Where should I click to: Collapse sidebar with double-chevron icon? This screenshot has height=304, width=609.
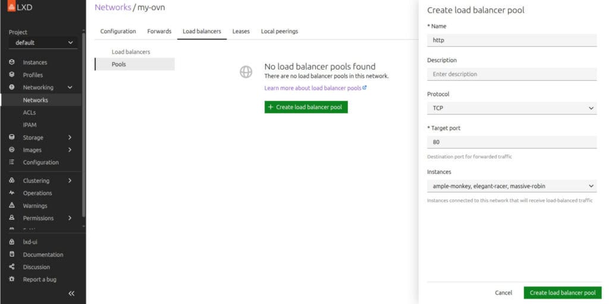coord(71,293)
